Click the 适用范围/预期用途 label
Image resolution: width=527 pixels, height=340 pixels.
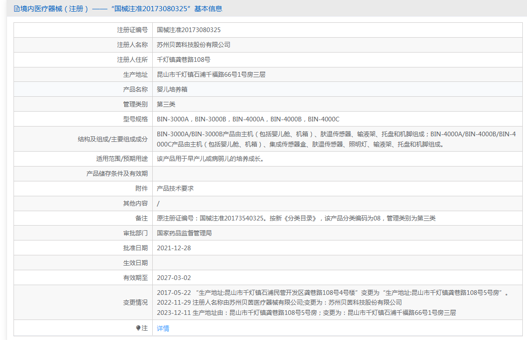pyautogui.click(x=122, y=159)
